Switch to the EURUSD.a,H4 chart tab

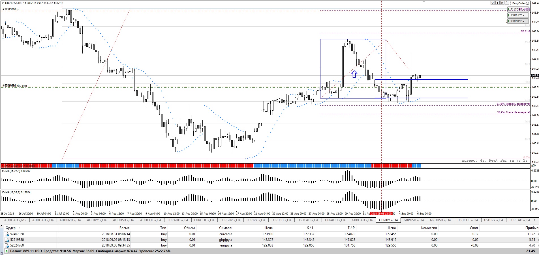click(x=281, y=220)
